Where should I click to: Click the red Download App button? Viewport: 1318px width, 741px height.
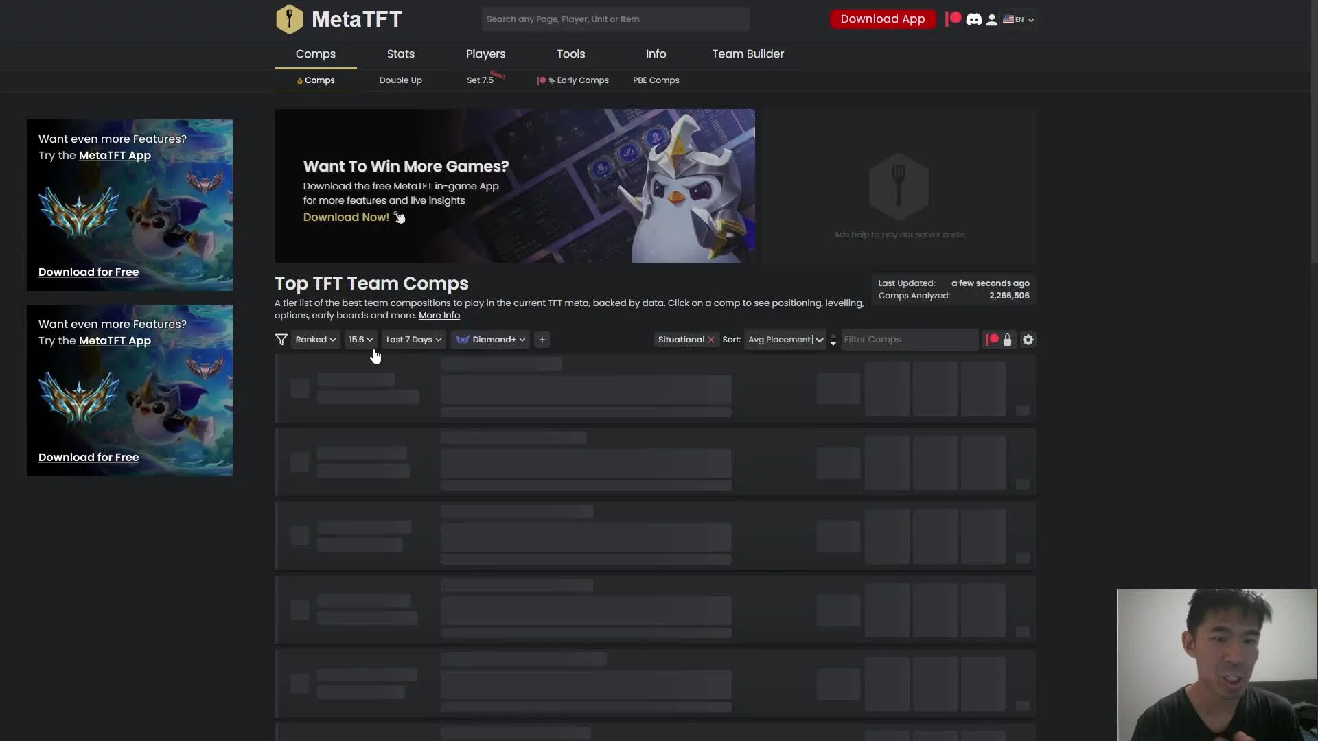(x=882, y=19)
